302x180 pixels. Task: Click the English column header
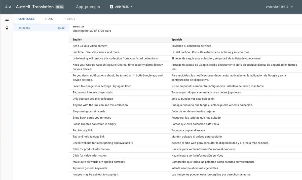coord(77,40)
